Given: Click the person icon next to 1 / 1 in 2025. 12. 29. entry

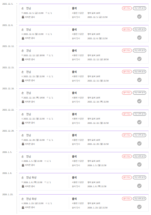Looking at the screenshot, I should pos(47,140).
